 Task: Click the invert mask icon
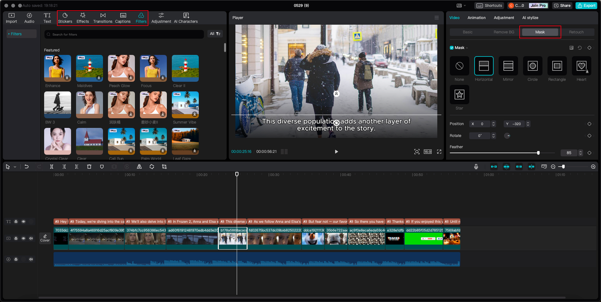571,48
